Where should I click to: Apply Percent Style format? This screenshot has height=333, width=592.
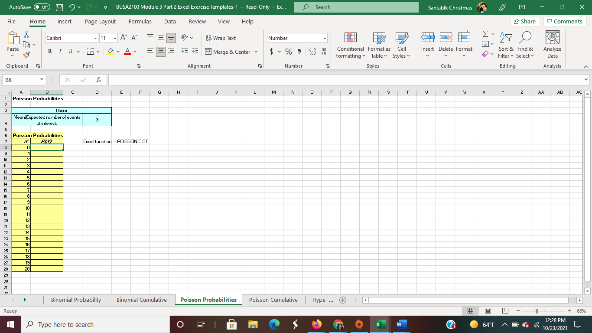point(288,52)
